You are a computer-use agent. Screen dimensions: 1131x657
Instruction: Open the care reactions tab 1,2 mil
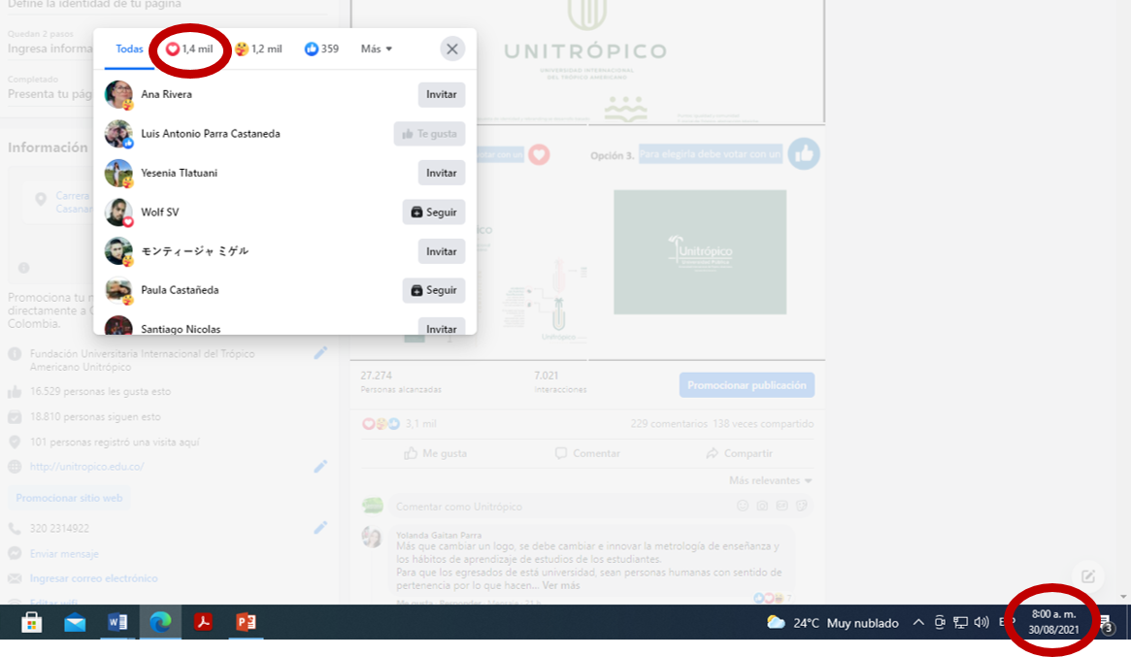258,49
